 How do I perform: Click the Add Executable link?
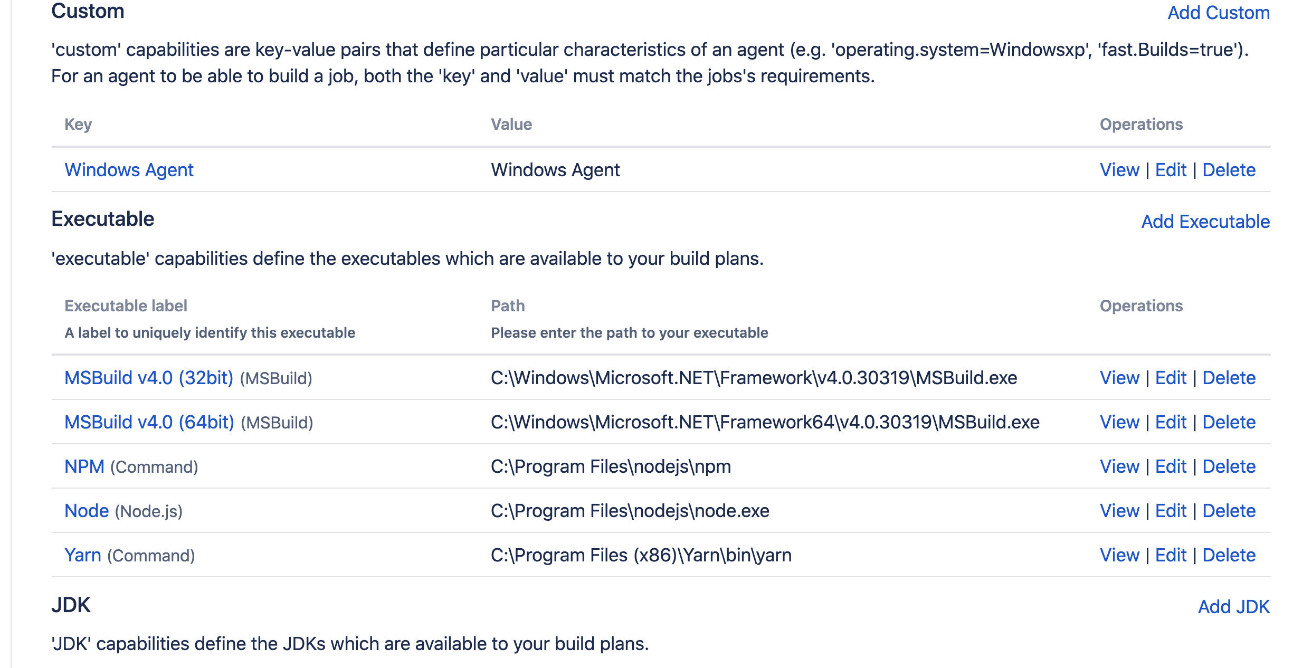1205,222
